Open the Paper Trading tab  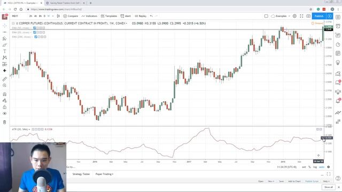(x=104, y=174)
